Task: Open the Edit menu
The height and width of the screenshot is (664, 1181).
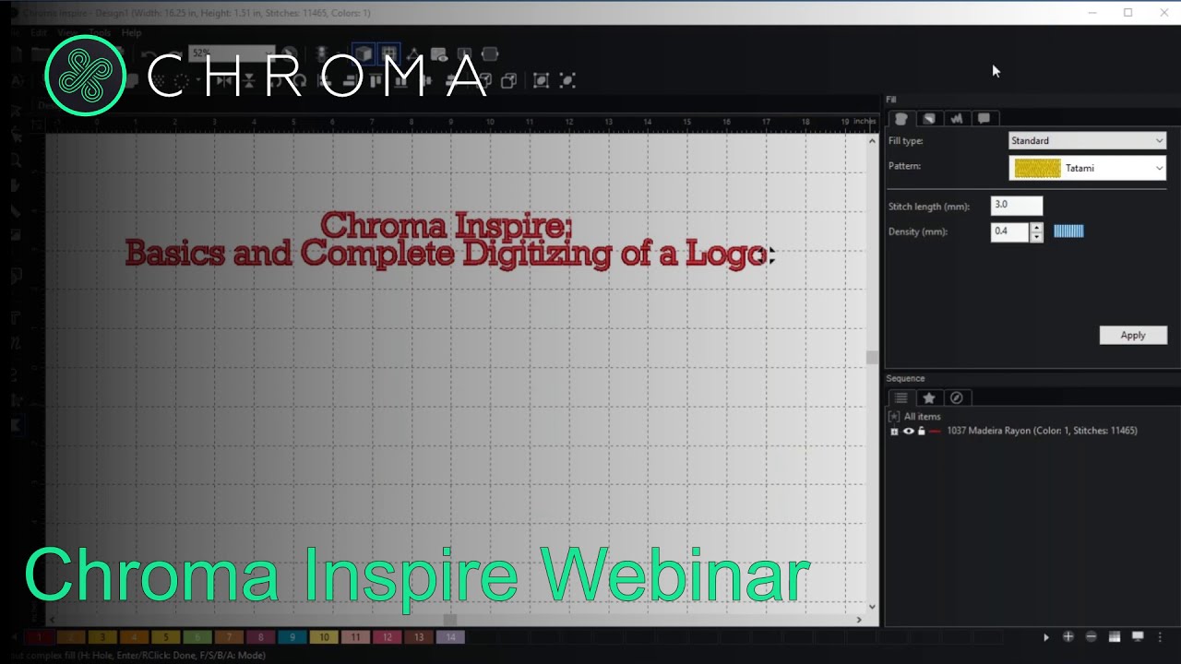Action: tap(38, 32)
